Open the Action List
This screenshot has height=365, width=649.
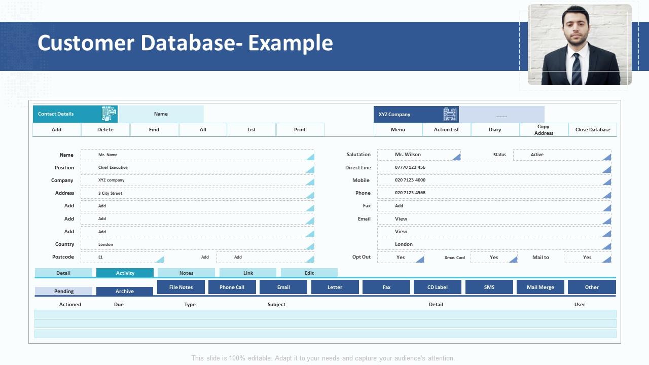[446, 130]
